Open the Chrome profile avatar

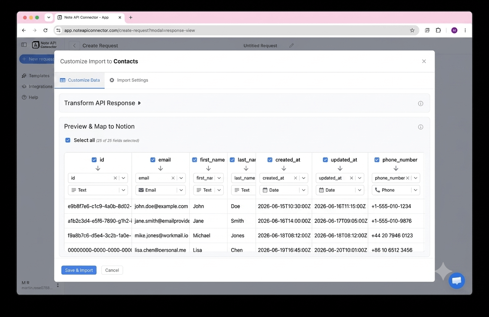pos(454,30)
